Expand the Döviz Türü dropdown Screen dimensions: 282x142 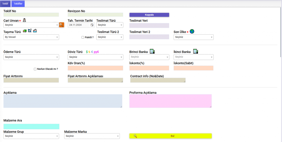click(95, 57)
